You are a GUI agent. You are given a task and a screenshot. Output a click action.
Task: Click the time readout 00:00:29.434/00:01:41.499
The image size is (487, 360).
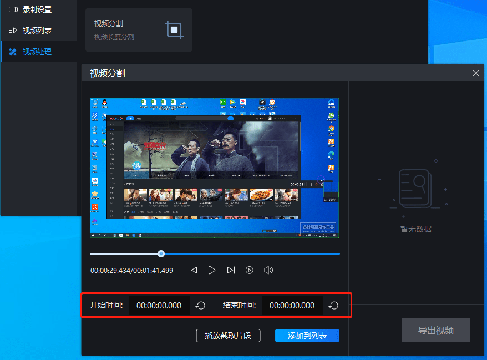pos(131,271)
